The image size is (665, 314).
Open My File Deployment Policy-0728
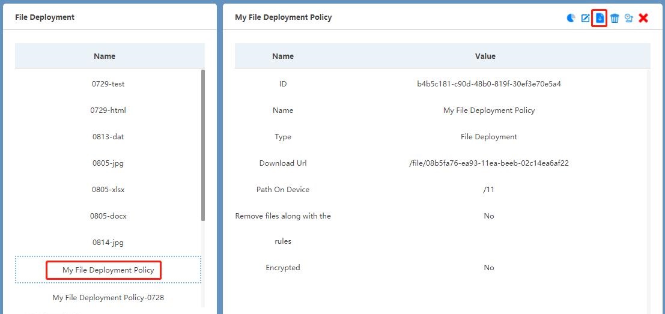(108, 298)
